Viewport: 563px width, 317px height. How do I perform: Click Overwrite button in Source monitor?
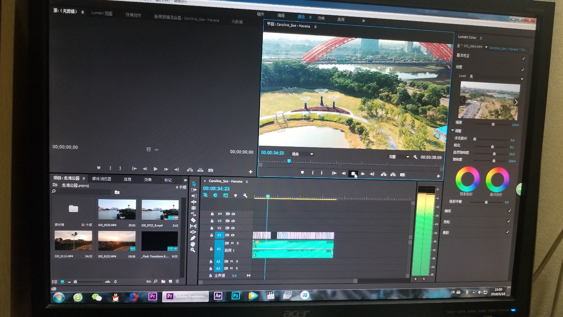point(200,170)
